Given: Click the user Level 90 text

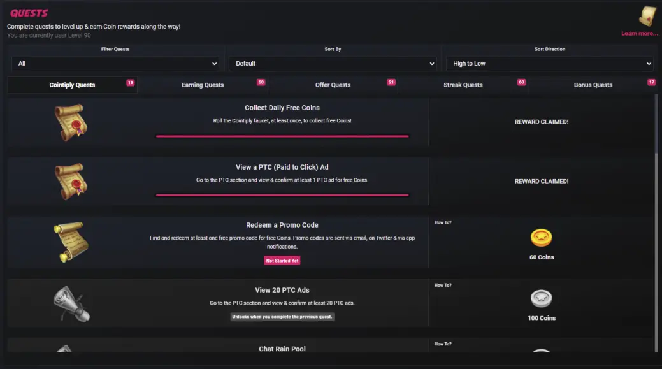Looking at the screenshot, I should (48, 36).
